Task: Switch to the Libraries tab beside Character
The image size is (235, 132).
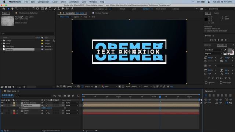Action: (207, 45)
